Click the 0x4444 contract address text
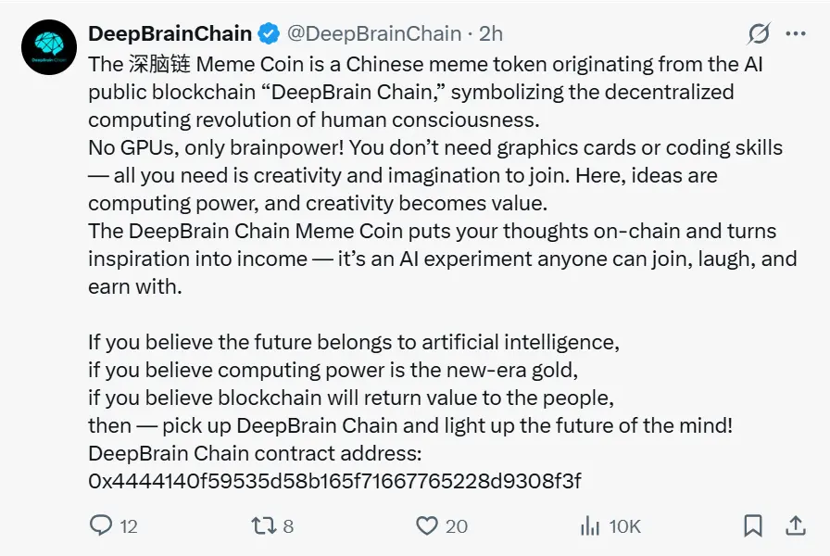Viewport: 830px width, 556px height. pos(334,481)
